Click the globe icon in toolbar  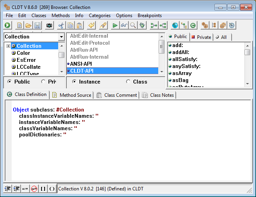(x=175, y=25)
